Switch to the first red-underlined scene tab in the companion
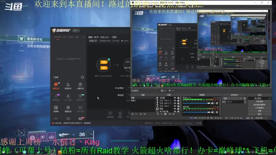The height and width of the screenshot is (155, 276). coord(58,37)
